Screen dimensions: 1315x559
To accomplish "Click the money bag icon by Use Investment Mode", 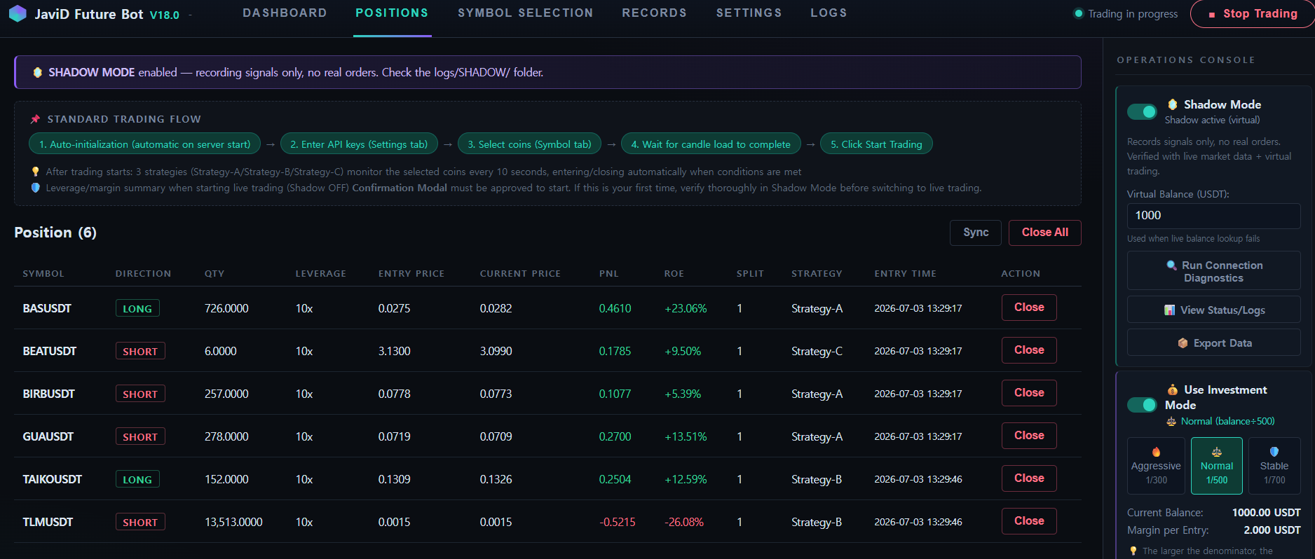I will (x=1173, y=390).
